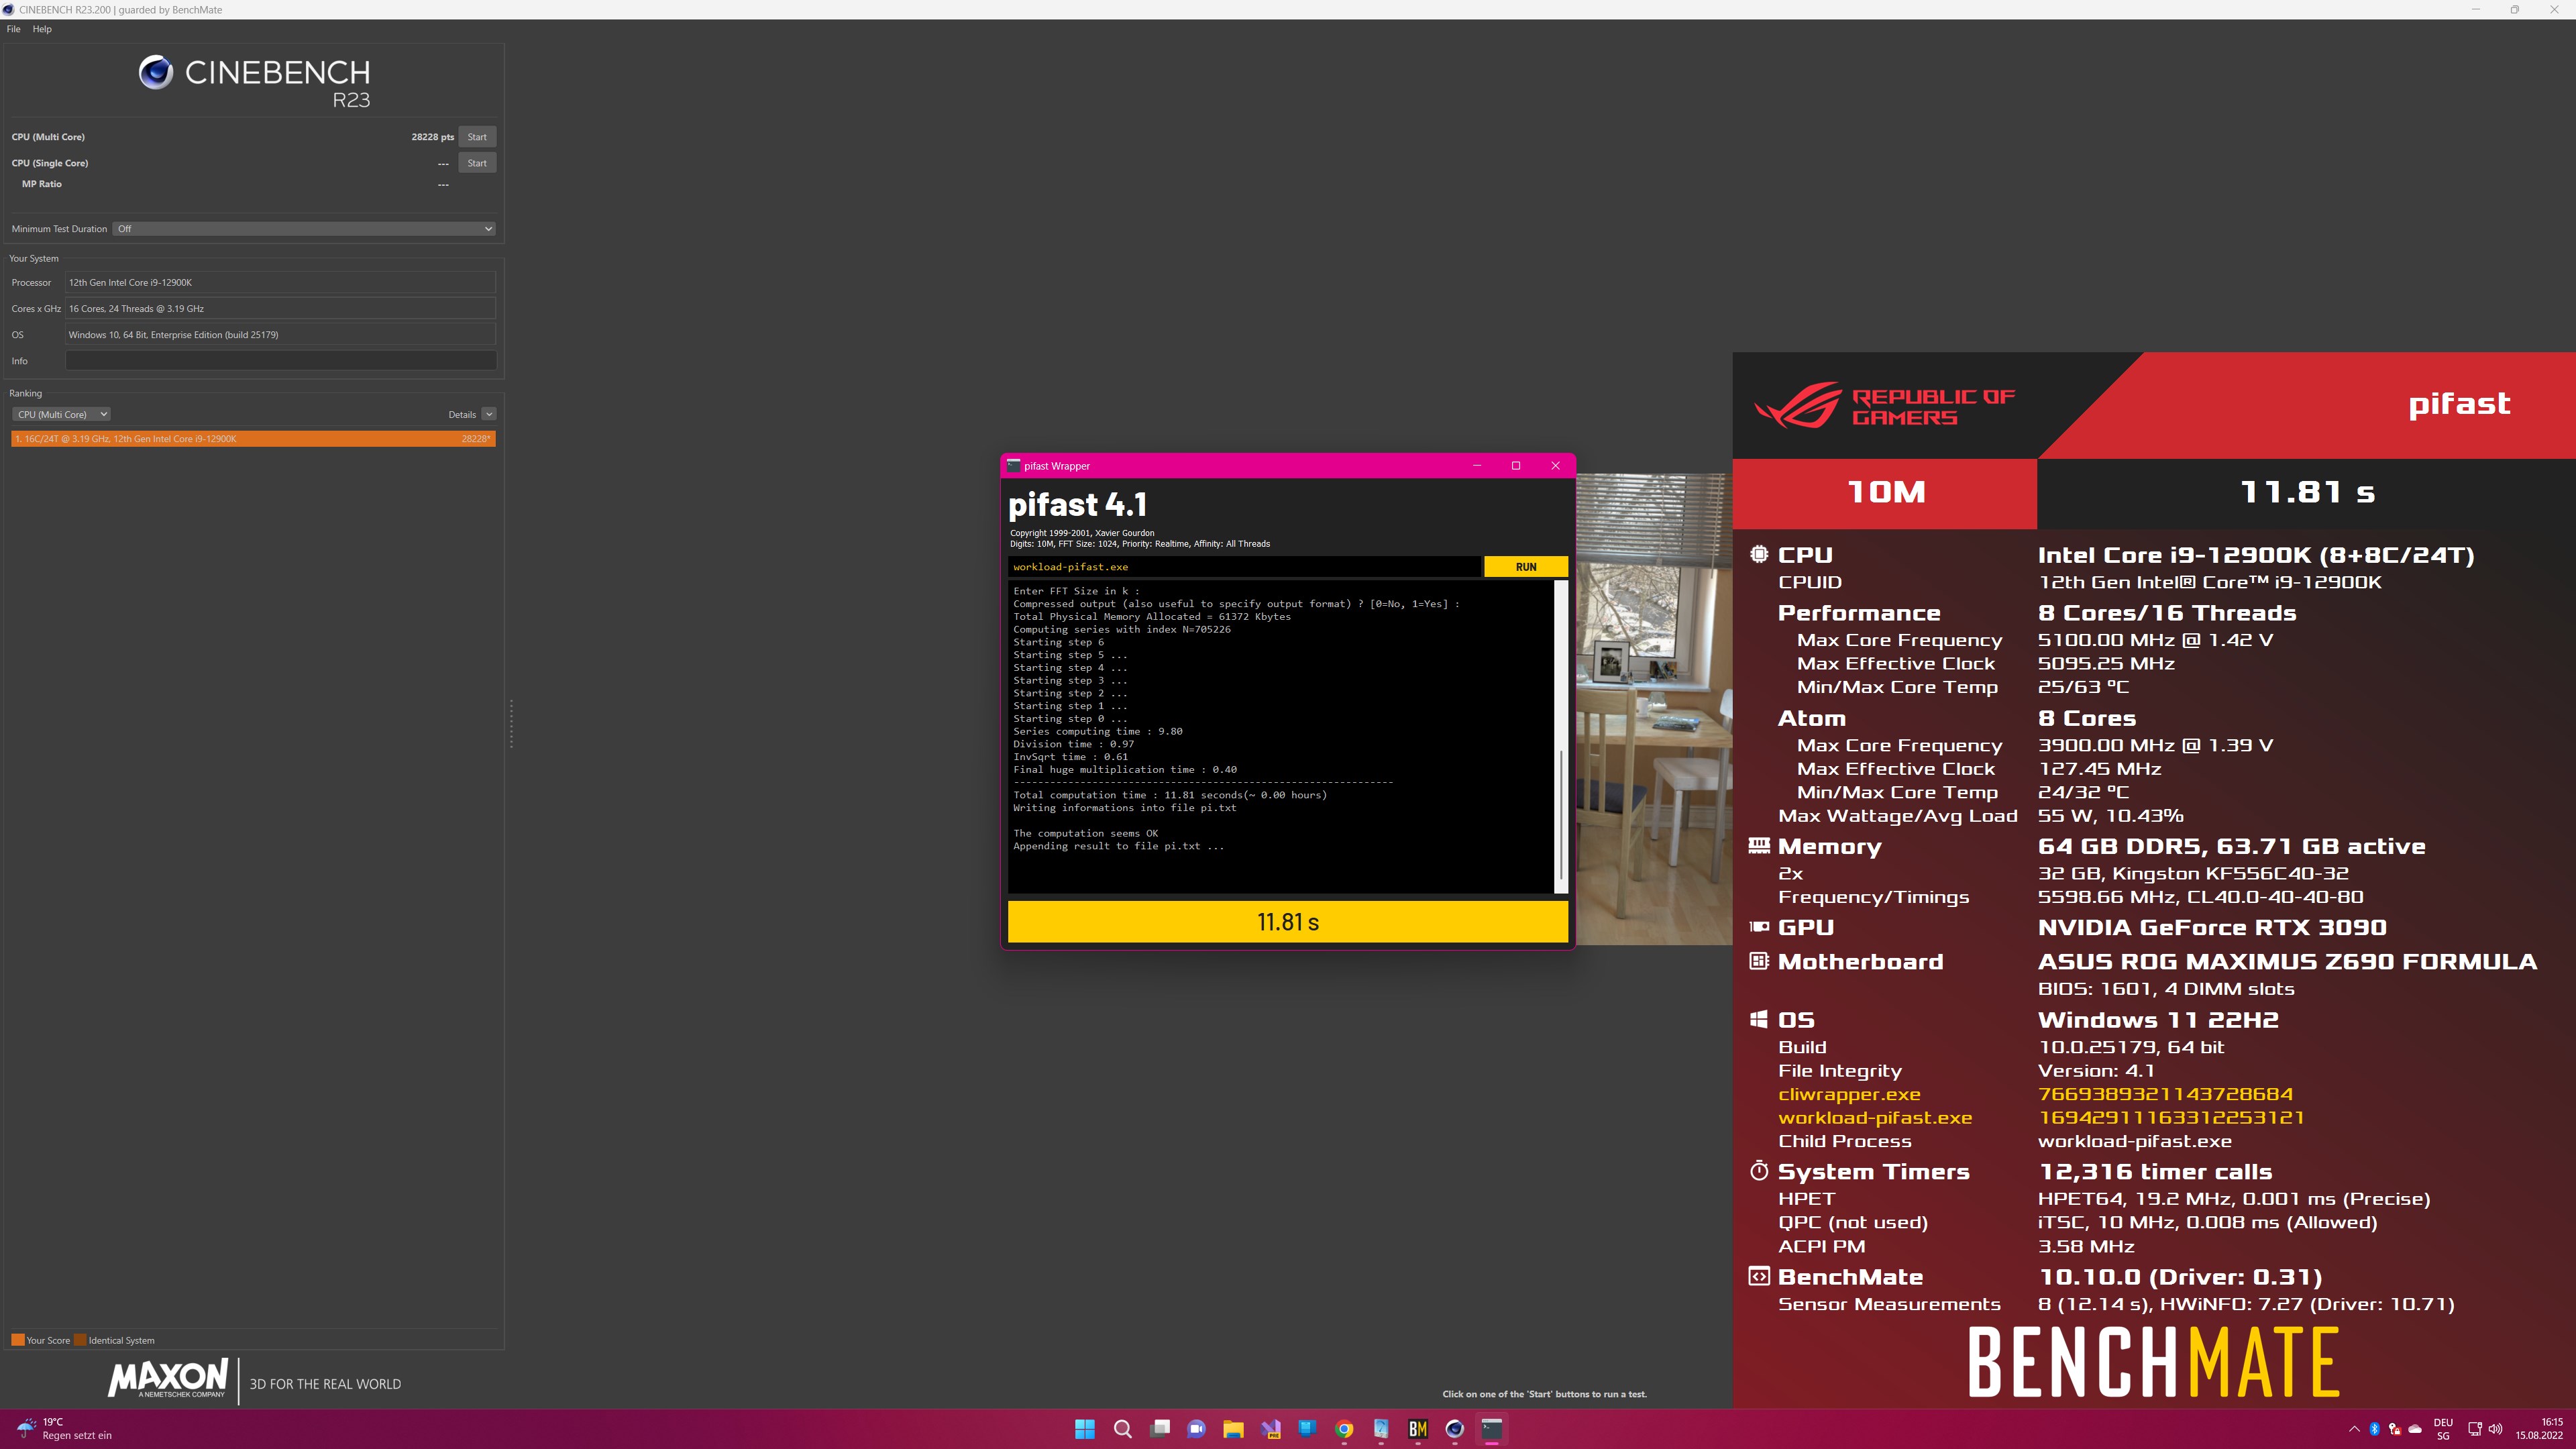Click the OS Windows icon in BenchMate panel
Viewport: 2576px width, 1449px height.
pyautogui.click(x=1759, y=1019)
